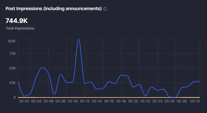Click the info icon beside Post Impressions title

(105, 9)
